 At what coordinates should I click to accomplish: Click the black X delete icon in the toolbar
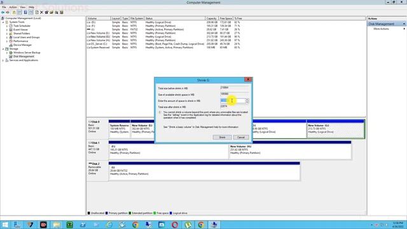tap(41, 13)
